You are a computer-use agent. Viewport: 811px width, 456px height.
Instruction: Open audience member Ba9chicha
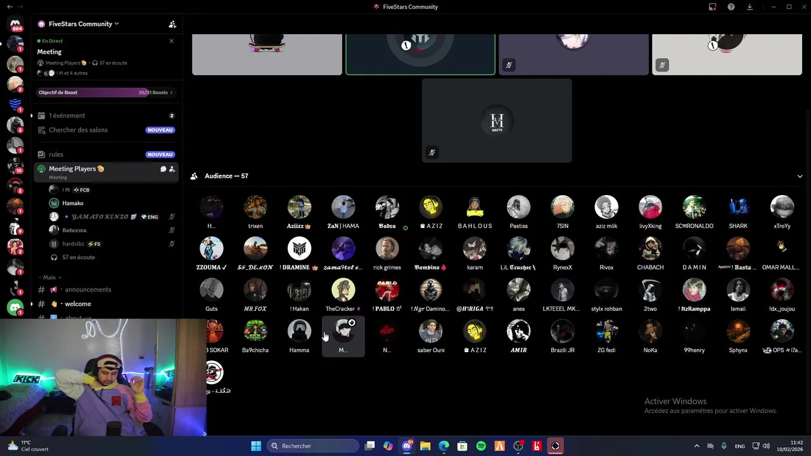pyautogui.click(x=255, y=336)
